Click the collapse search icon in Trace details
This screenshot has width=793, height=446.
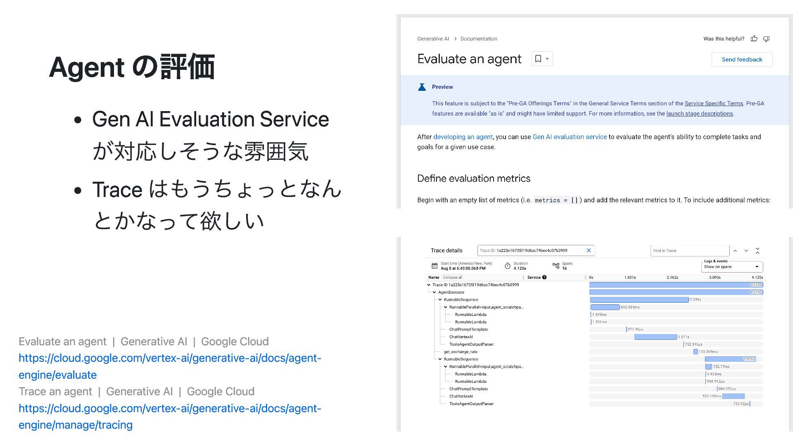pos(757,251)
